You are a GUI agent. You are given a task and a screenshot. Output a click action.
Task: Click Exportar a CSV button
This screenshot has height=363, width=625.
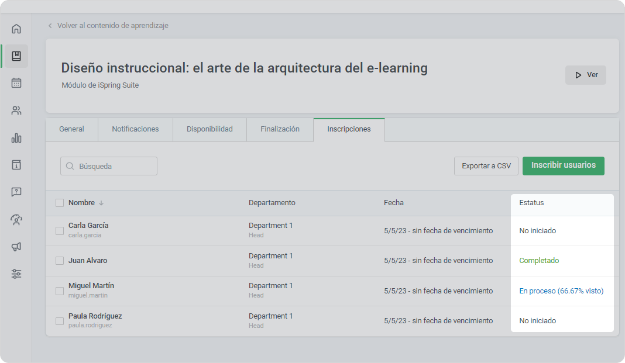click(x=486, y=166)
